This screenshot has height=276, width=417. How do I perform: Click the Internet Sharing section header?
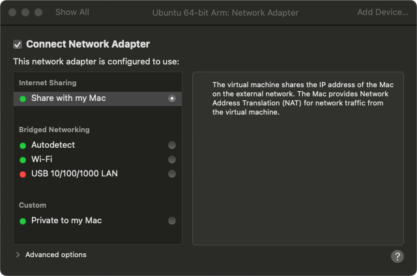[48, 83]
